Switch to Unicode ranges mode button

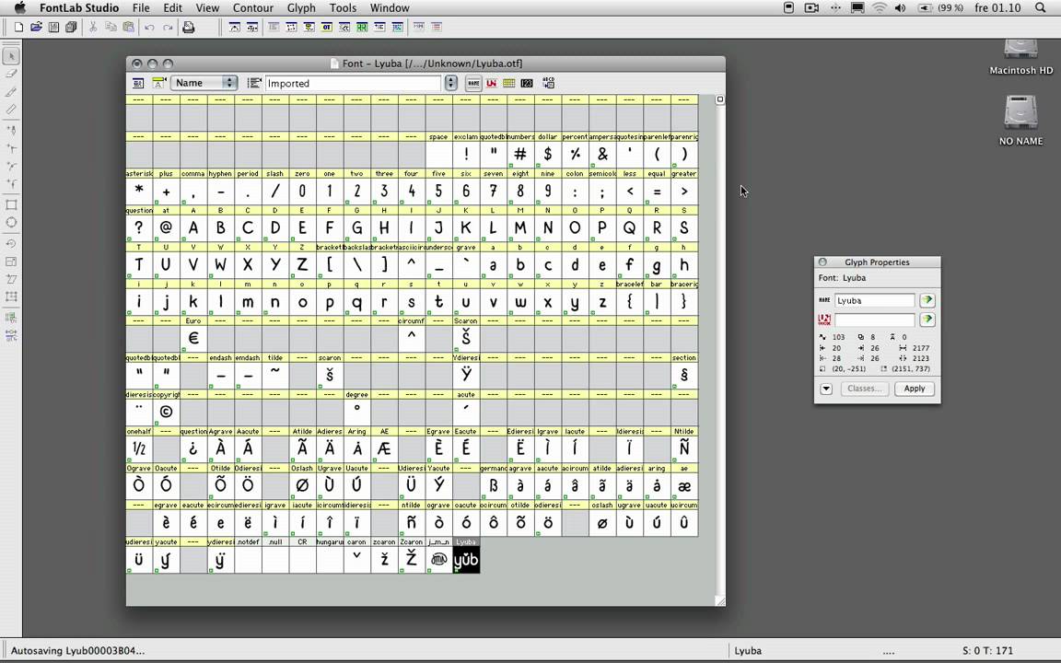[491, 83]
